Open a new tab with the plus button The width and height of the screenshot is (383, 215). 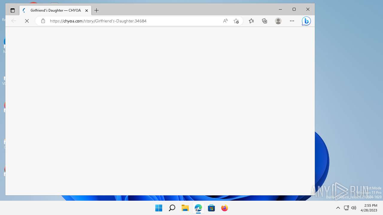(96, 10)
